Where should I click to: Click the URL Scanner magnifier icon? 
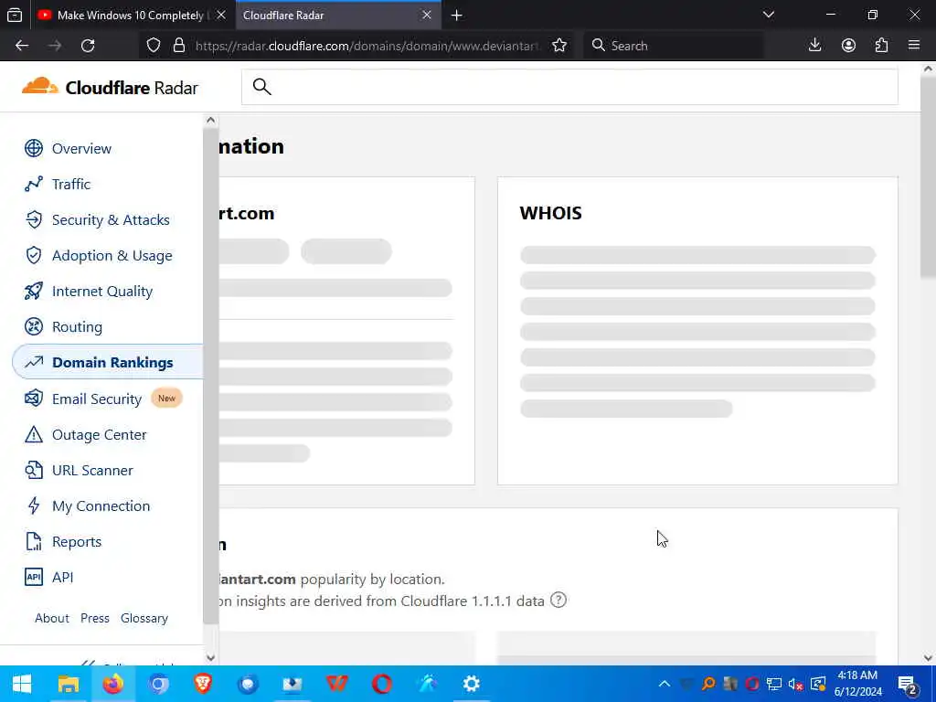pyautogui.click(x=34, y=470)
